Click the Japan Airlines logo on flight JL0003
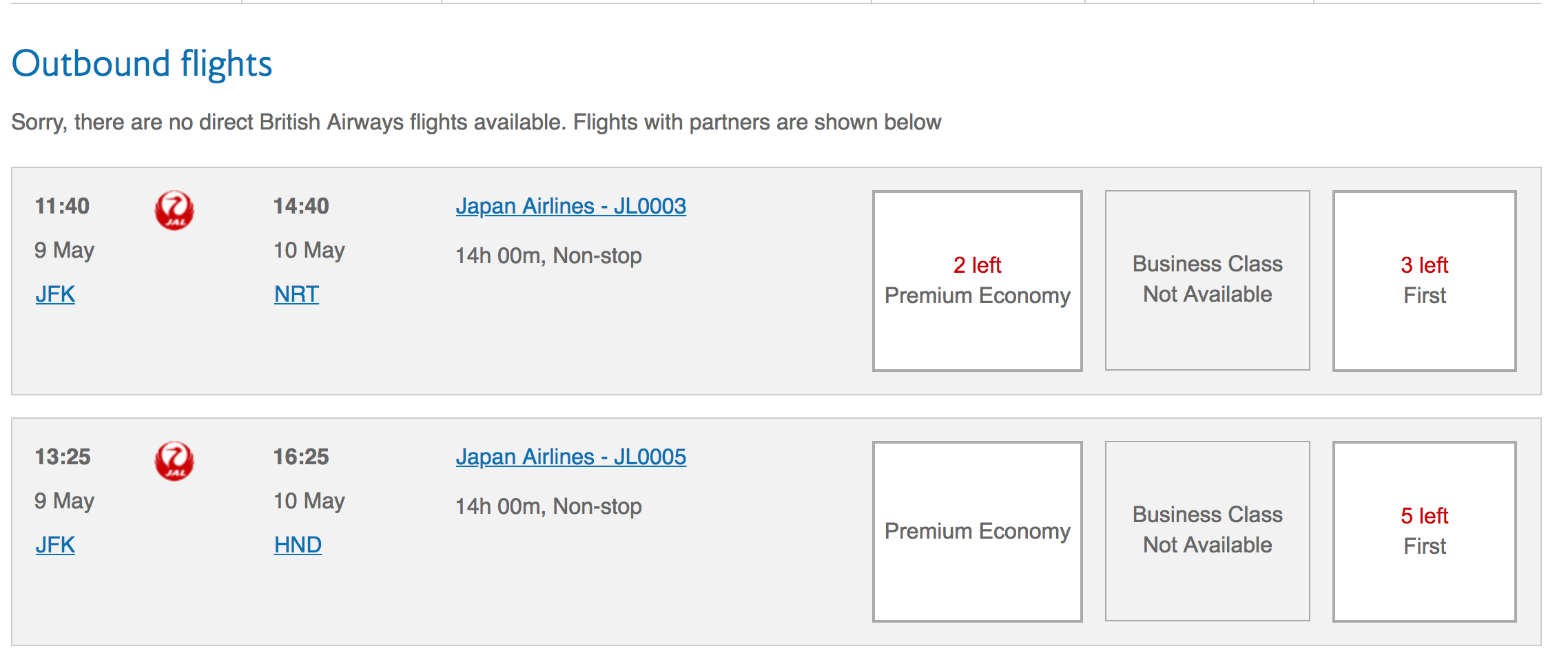Screen dimensions: 1557x653 174,210
